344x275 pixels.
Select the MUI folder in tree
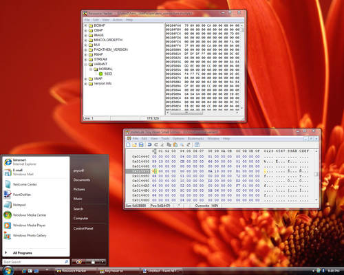click(x=97, y=45)
